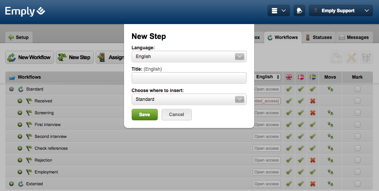
Task: Open the Language dropdown in New Step
Action: coord(189,57)
